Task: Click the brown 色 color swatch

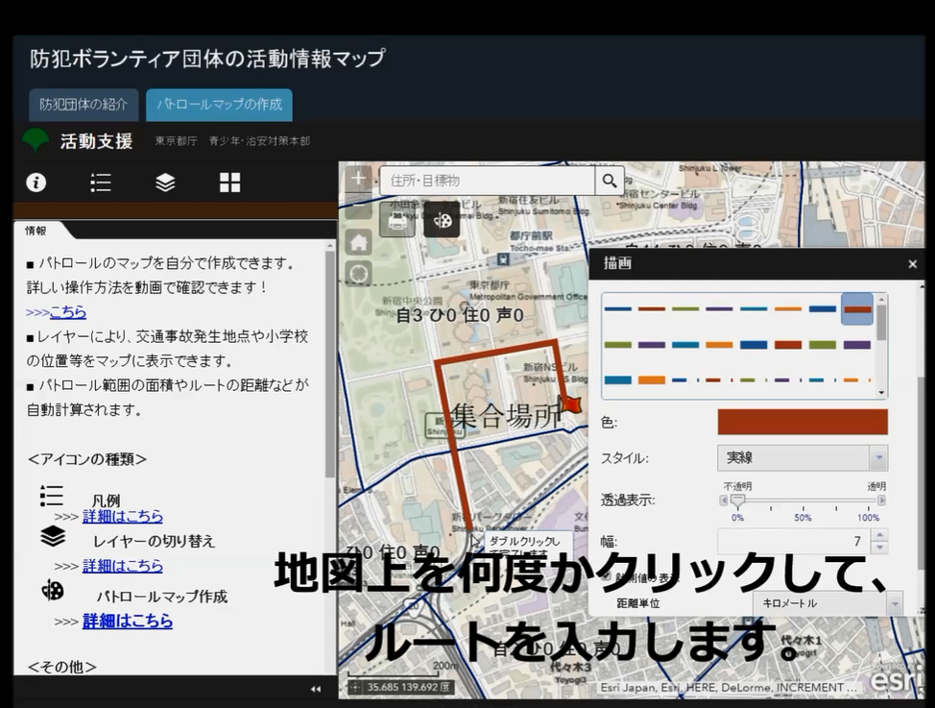Action: tap(802, 422)
